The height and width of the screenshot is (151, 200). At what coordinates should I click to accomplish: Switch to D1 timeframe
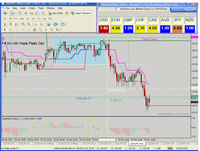(39, 19)
